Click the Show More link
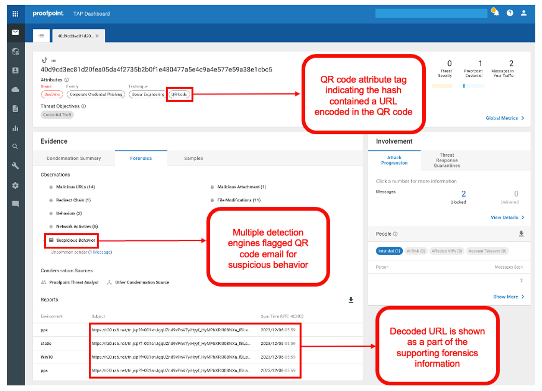Viewport: 542px width, 391px height. tap(508, 297)
